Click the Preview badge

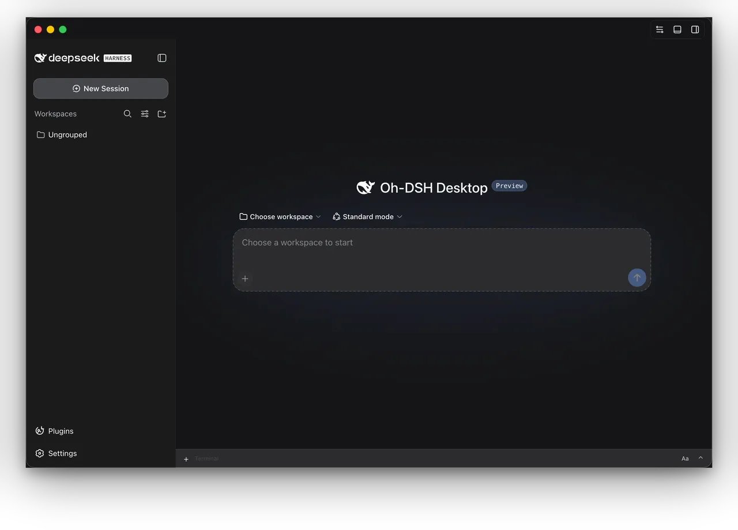coord(509,186)
